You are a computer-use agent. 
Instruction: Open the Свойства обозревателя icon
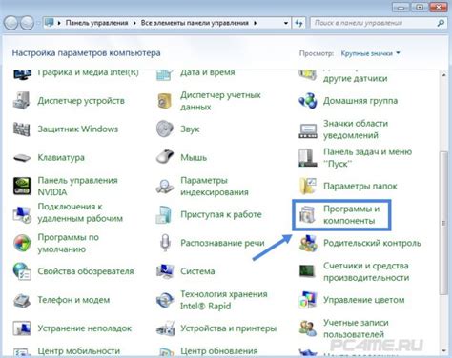[x=22, y=271]
